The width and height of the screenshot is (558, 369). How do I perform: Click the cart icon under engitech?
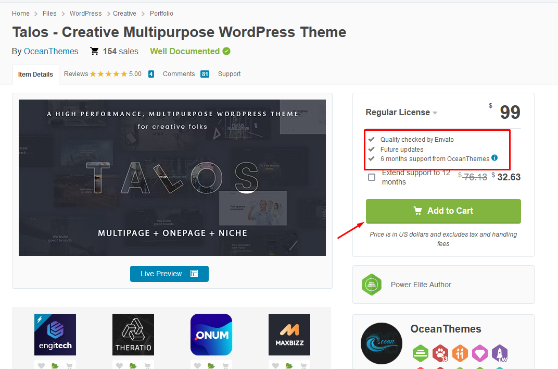(x=69, y=366)
